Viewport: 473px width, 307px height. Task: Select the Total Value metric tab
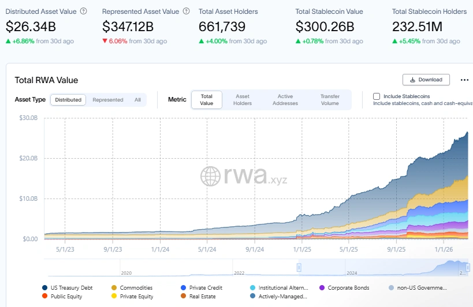tap(207, 100)
